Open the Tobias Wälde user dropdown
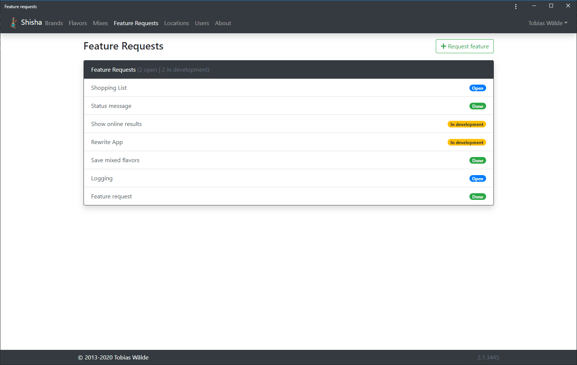577x365 pixels. pos(548,23)
